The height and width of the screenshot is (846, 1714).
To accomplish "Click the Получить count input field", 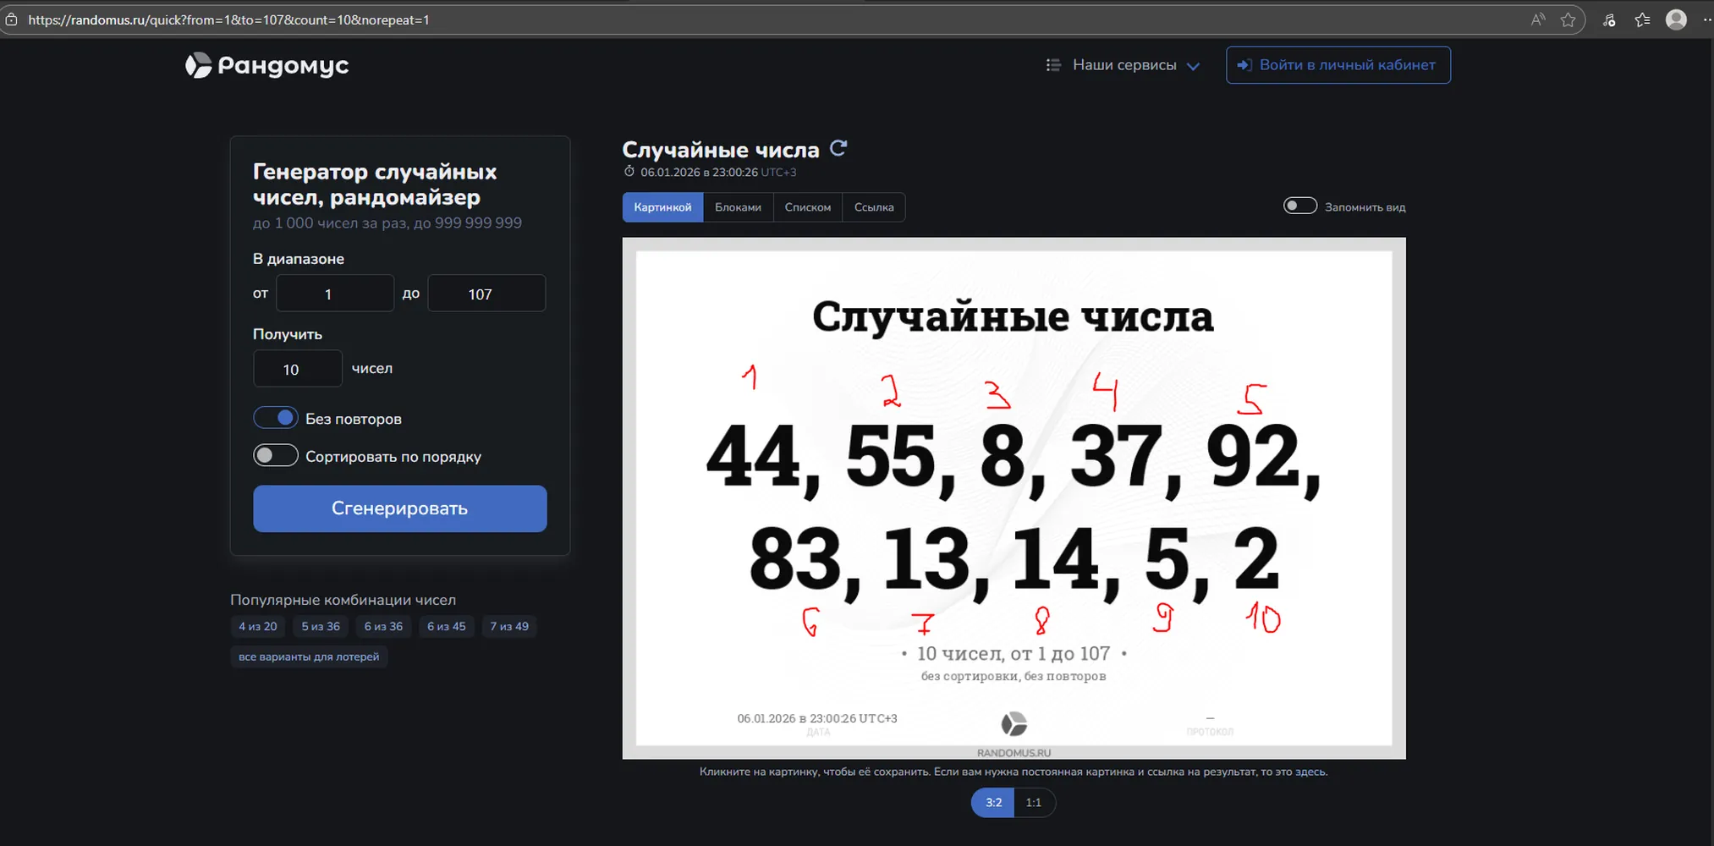I will coord(298,369).
